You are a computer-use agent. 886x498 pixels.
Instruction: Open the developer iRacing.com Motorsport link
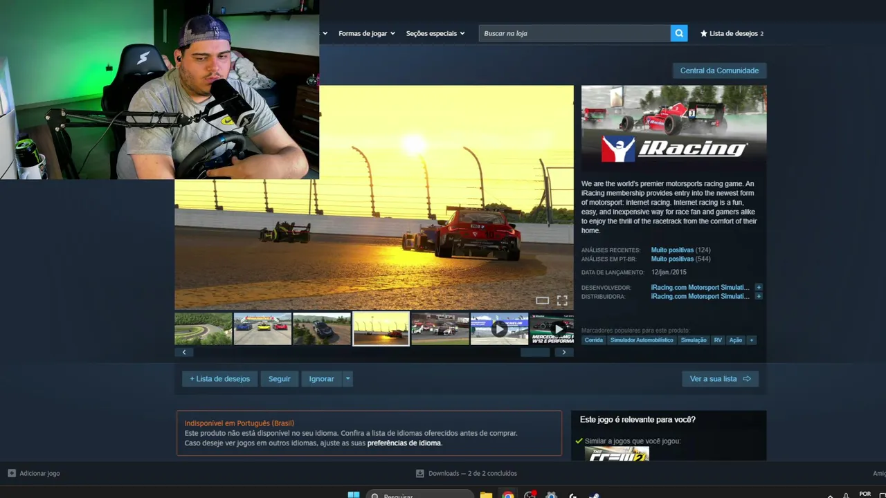pyautogui.click(x=700, y=287)
